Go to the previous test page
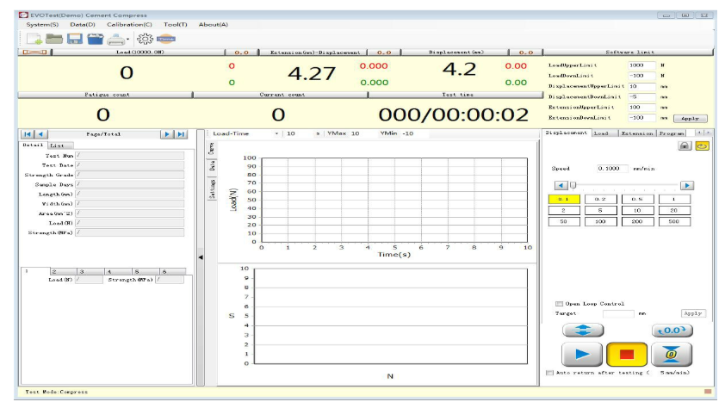Viewport: 725px width, 402px height. [40, 134]
